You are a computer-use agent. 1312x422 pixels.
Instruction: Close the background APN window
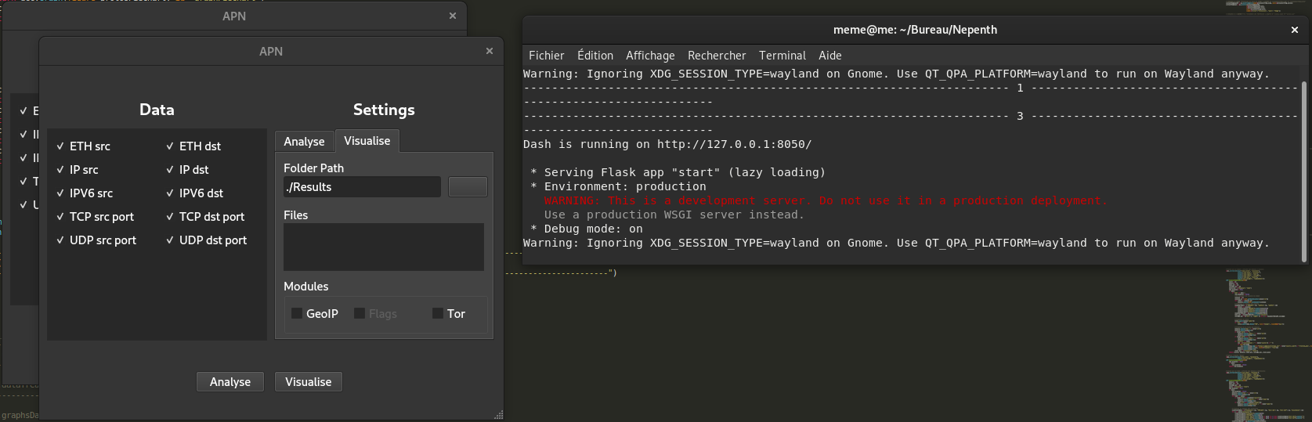pos(453,16)
